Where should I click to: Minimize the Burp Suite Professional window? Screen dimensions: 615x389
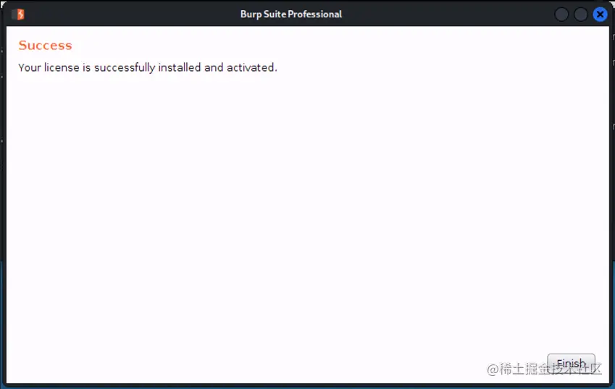pyautogui.click(x=561, y=14)
